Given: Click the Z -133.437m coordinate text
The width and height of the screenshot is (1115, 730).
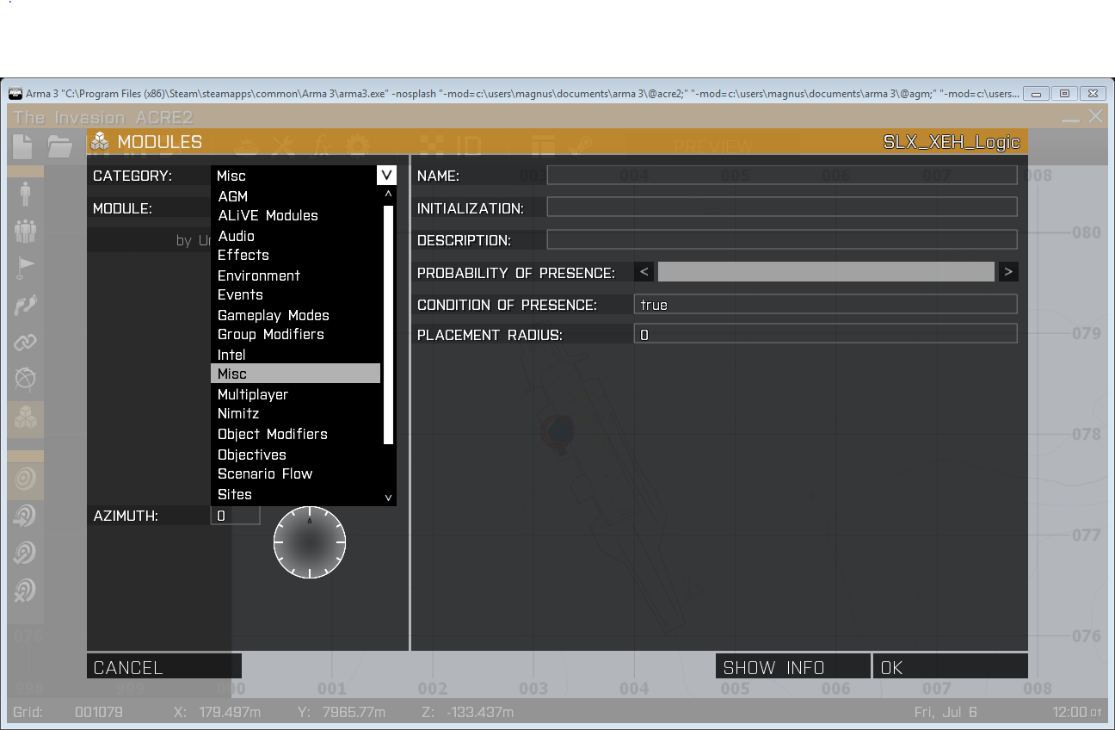Looking at the screenshot, I should coord(467,712).
